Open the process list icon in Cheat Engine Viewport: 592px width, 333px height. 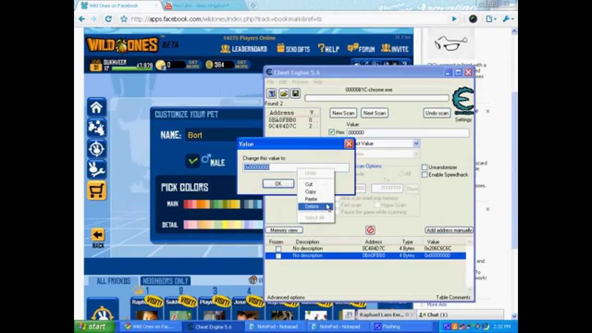tap(271, 94)
